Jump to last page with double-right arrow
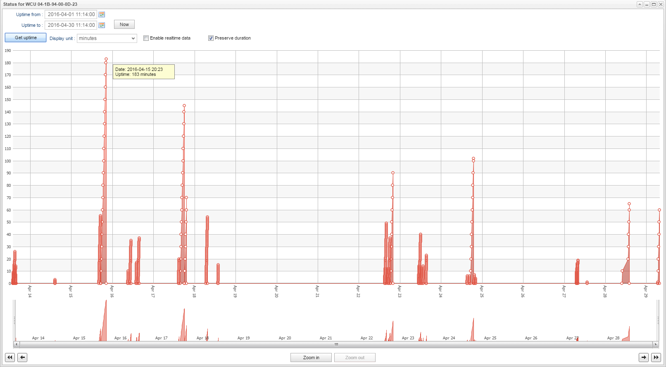This screenshot has height=367, width=666. [x=656, y=358]
